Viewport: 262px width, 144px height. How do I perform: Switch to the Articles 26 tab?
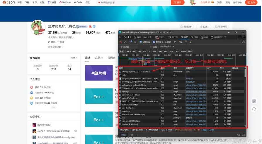99,58
